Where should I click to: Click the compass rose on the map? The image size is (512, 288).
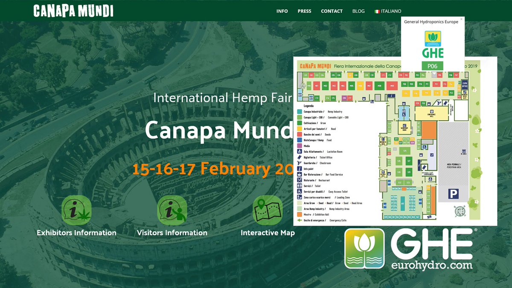[460, 211]
